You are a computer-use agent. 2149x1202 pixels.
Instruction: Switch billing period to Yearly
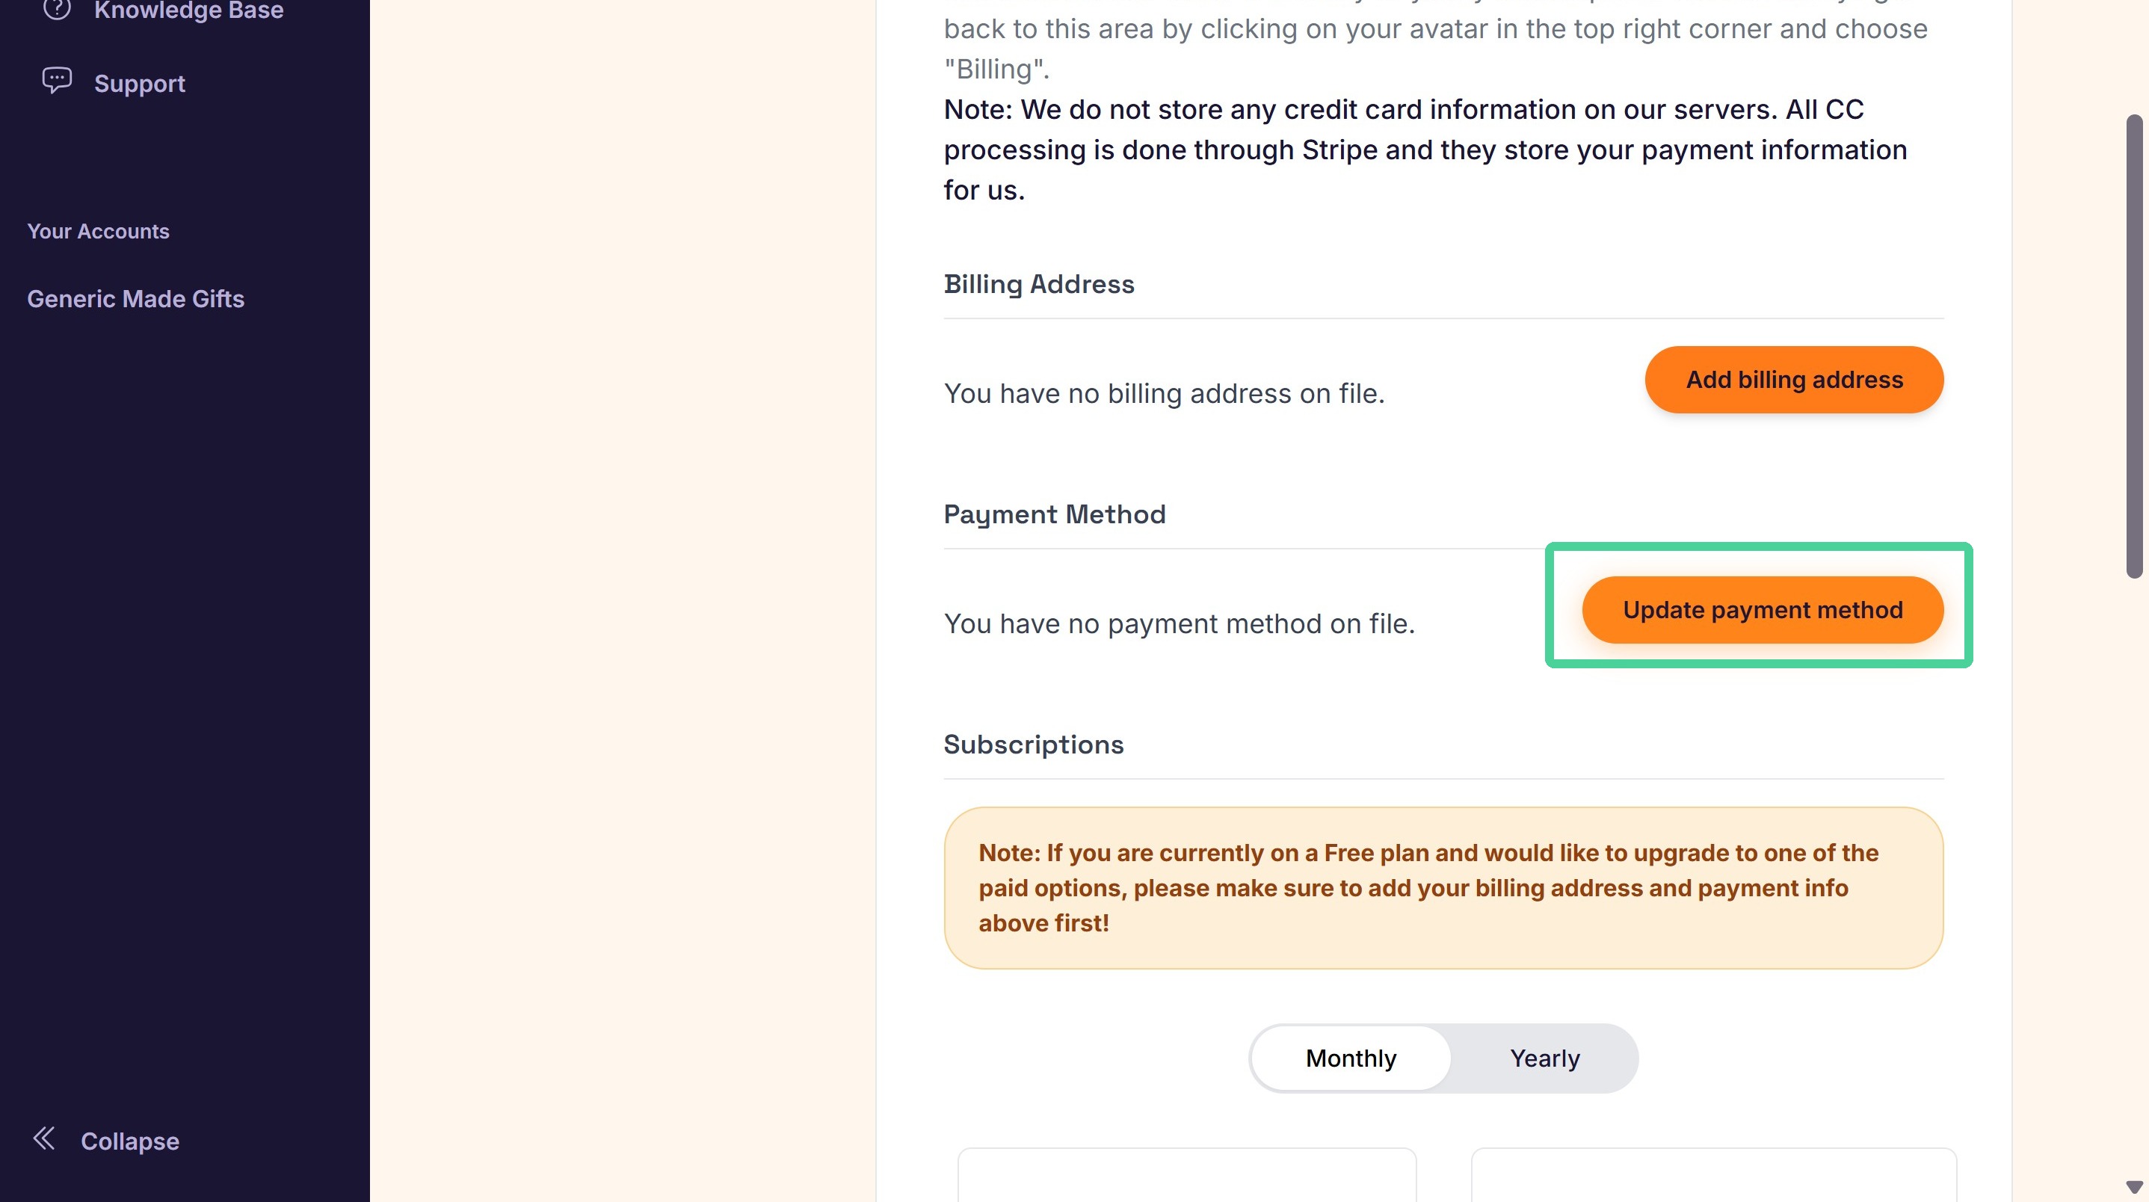pyautogui.click(x=1545, y=1058)
